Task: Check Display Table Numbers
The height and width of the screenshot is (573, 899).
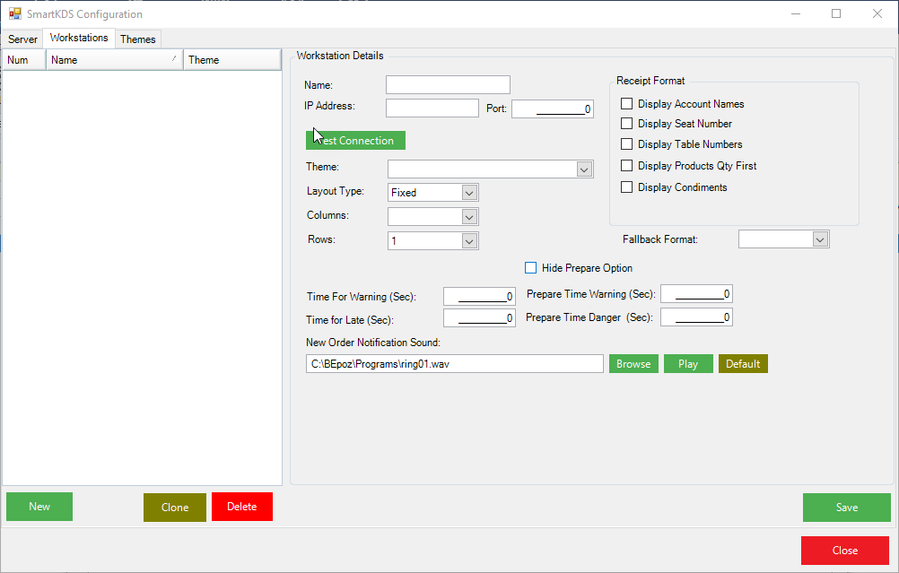Action: (626, 143)
